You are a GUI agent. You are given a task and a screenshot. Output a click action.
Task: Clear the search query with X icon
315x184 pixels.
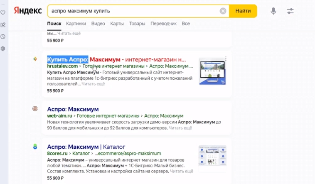tap(223, 11)
